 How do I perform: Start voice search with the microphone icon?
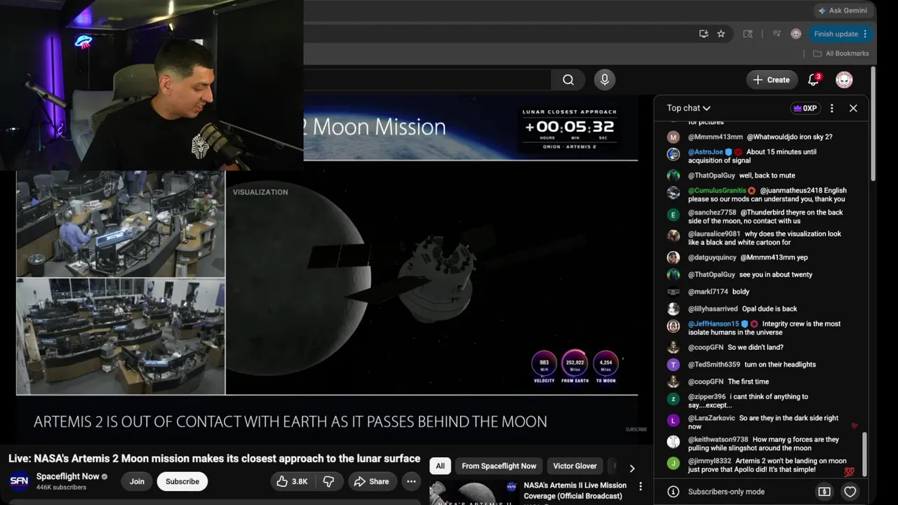click(x=605, y=80)
